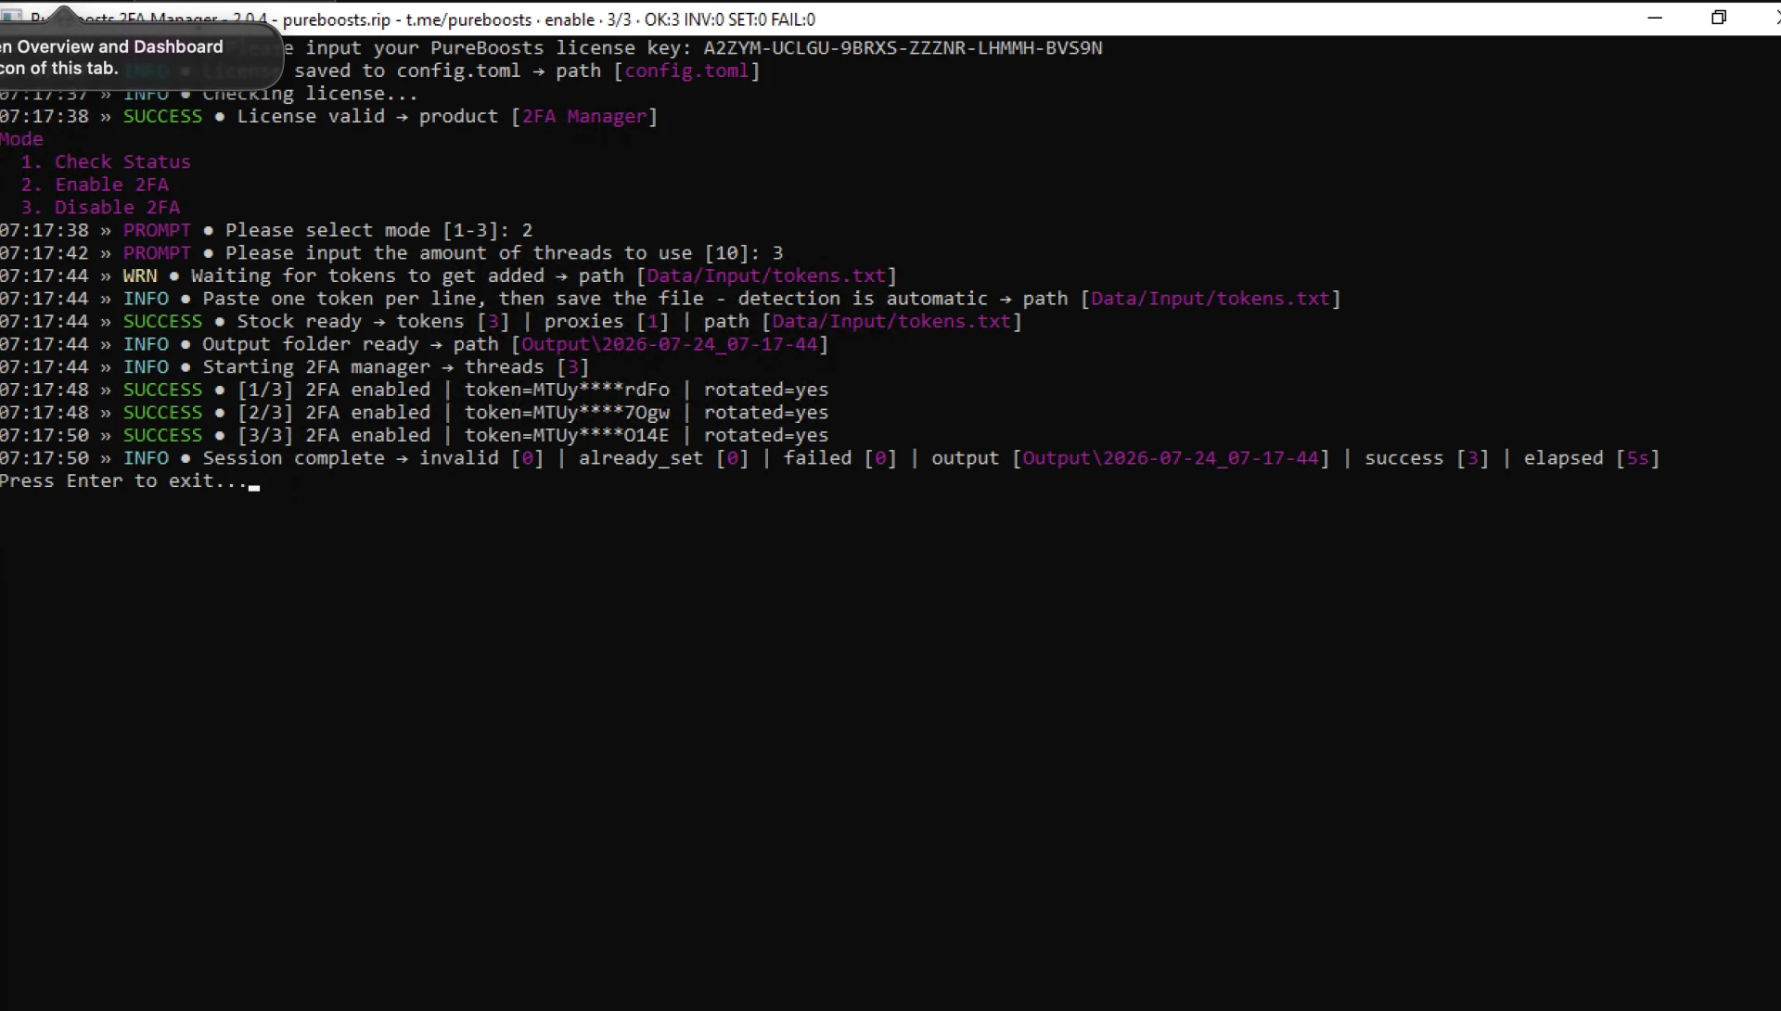This screenshot has height=1011, width=1781.
Task: Click tokens.txt path on 'Stock ready' line
Action: click(891, 322)
